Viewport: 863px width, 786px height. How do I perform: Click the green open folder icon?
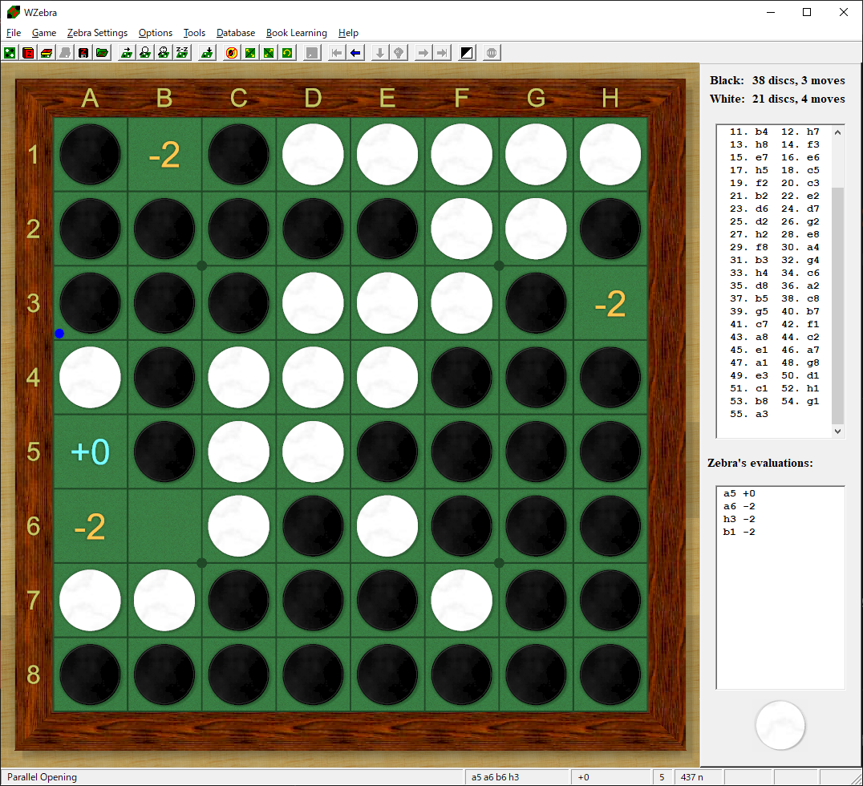(x=102, y=53)
